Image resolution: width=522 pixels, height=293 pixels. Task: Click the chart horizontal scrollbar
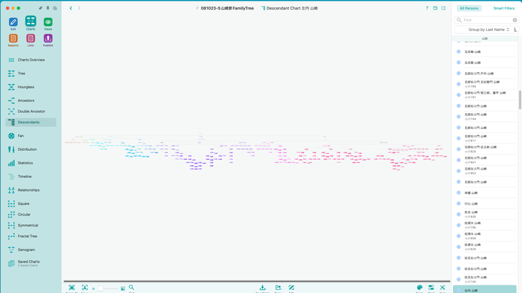click(x=257, y=281)
